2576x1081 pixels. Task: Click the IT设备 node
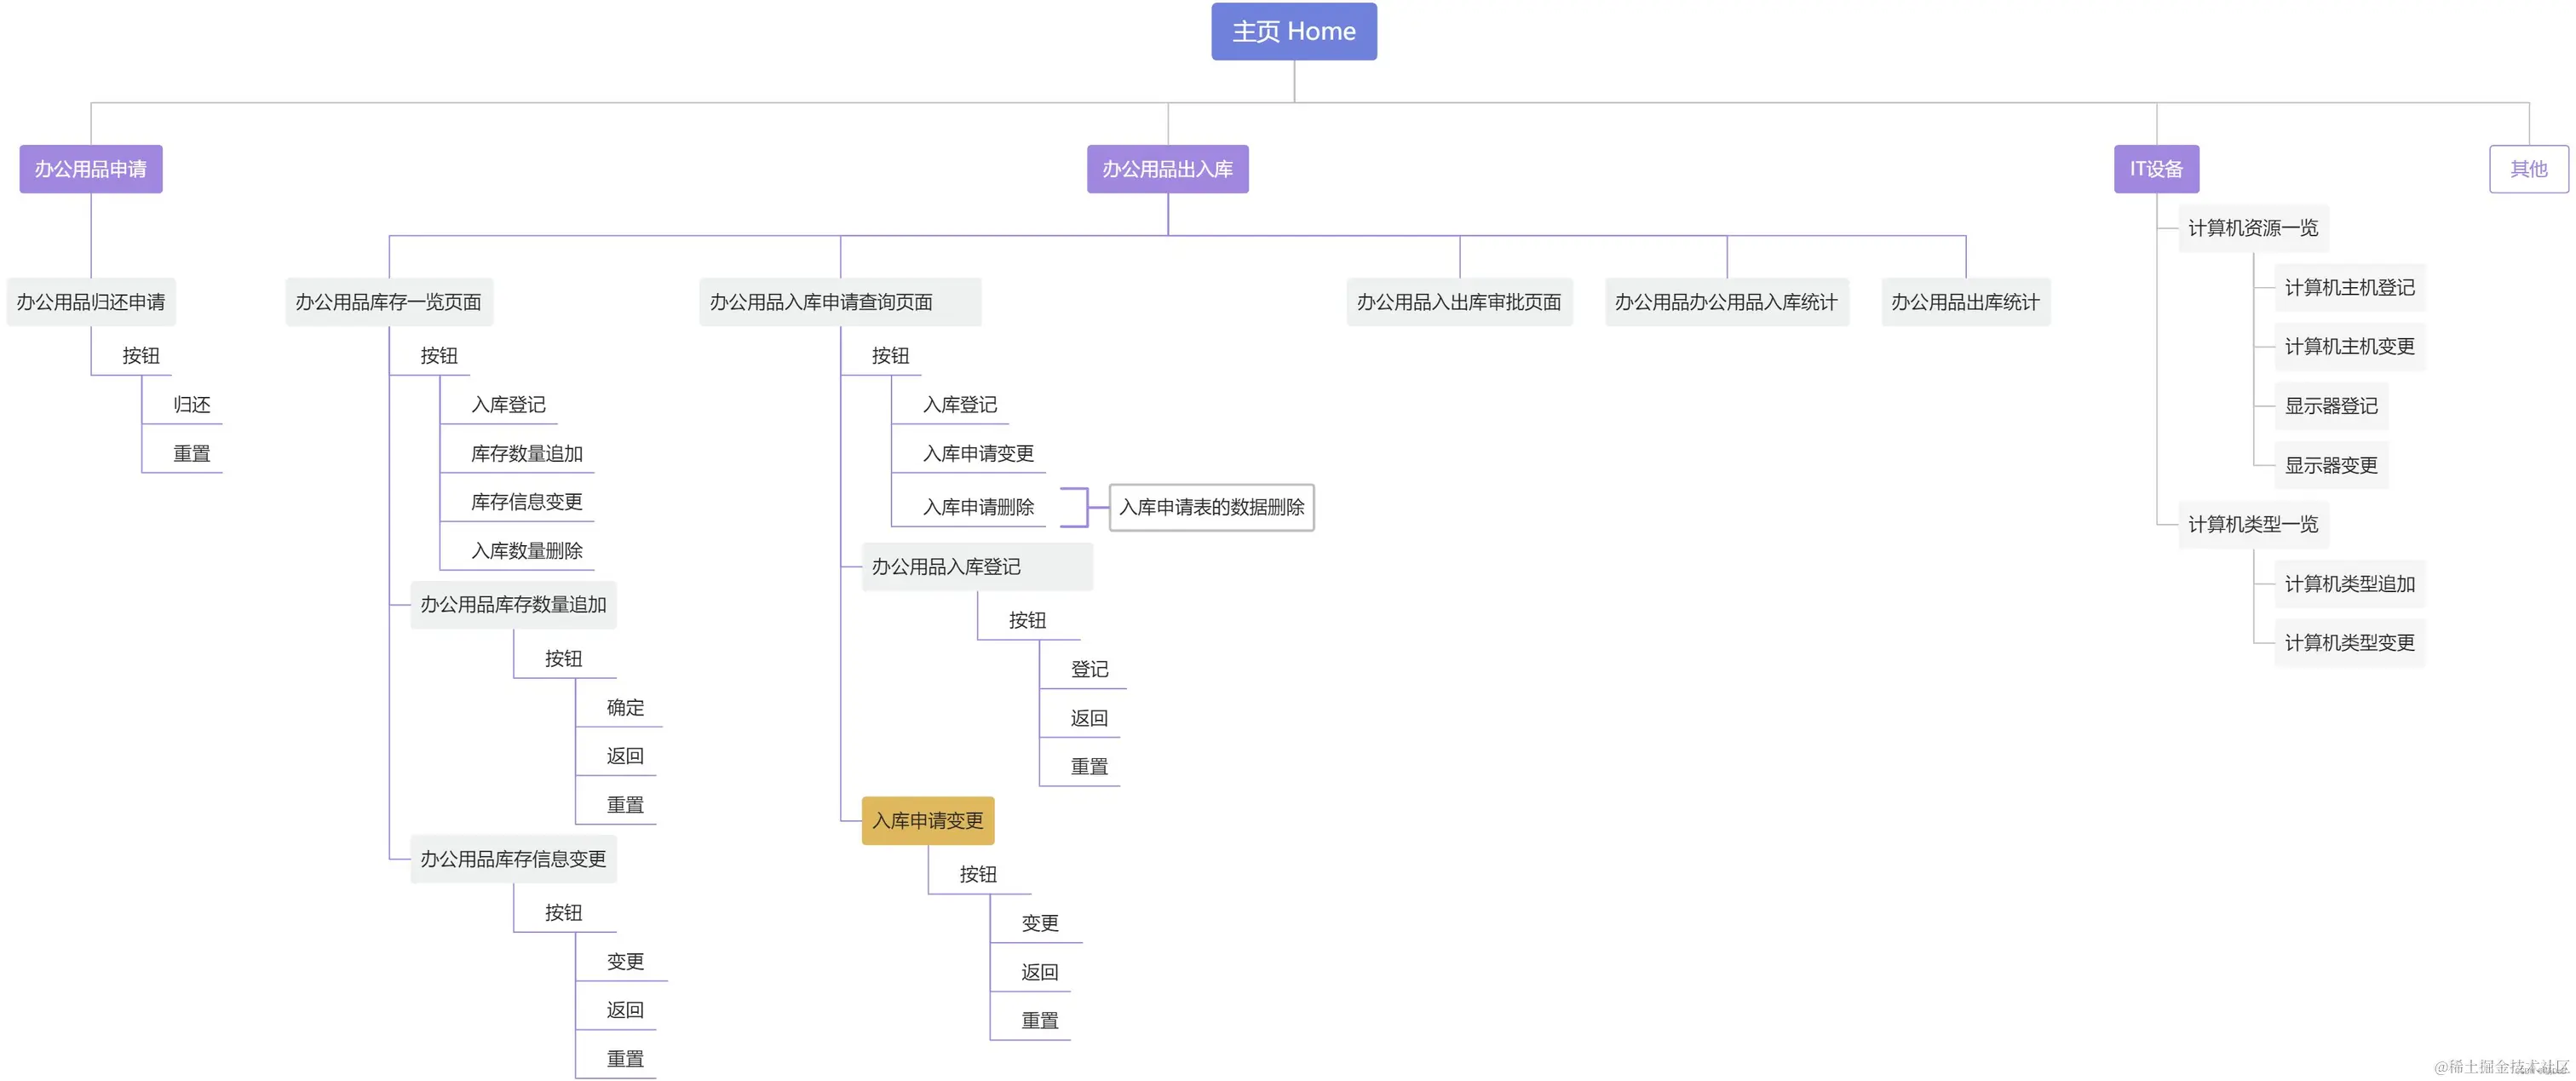point(2156,169)
